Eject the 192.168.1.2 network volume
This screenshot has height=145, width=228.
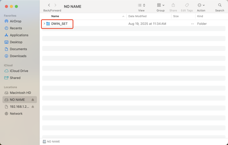click(x=33, y=107)
